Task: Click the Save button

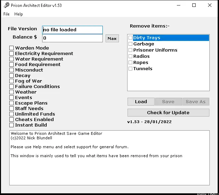Action: [x=168, y=102]
